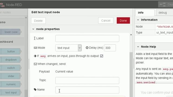This screenshot has width=173, height=97.
Task: Click the Delete button
Action: 38,21
